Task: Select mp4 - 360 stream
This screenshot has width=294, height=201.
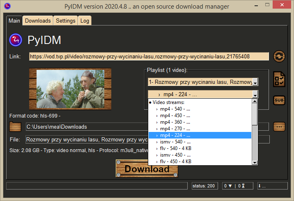Action: pyautogui.click(x=200, y=122)
